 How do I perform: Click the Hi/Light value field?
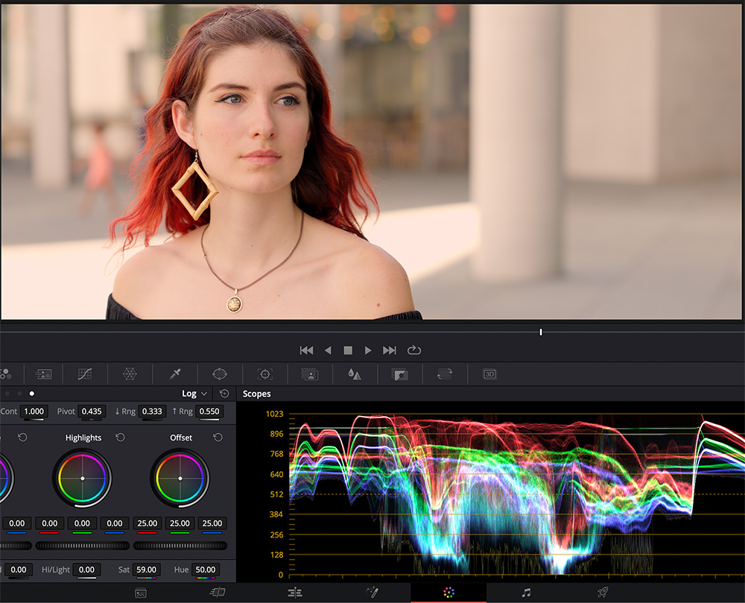[86, 569]
